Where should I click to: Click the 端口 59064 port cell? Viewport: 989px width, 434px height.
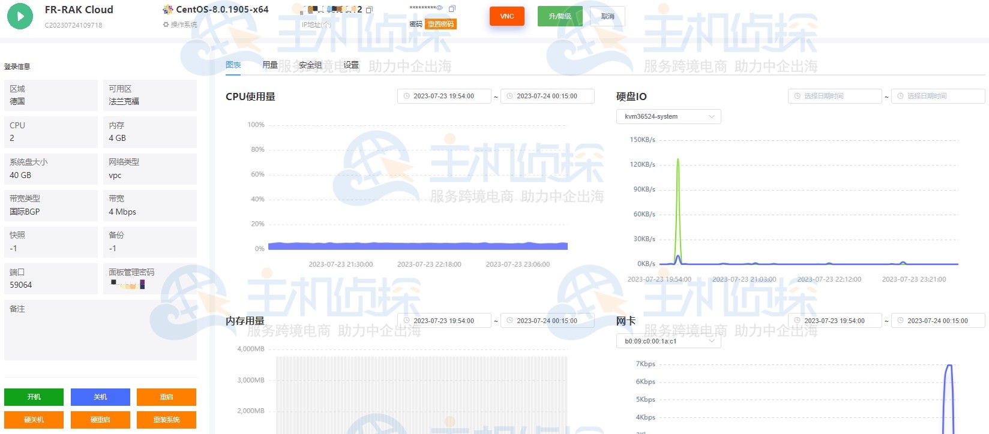[x=51, y=279]
